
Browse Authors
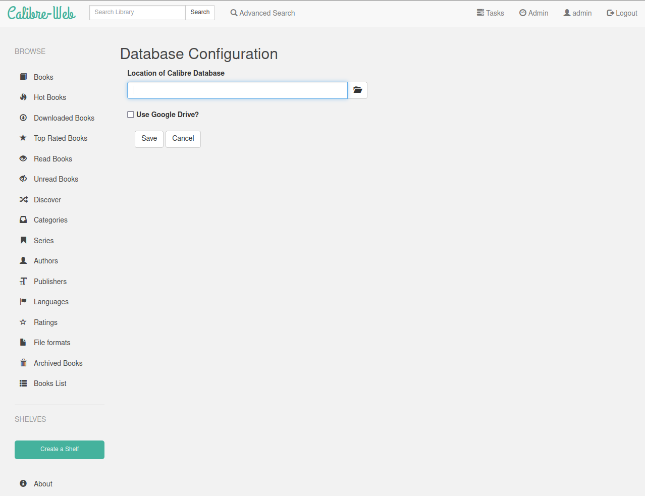click(x=46, y=261)
